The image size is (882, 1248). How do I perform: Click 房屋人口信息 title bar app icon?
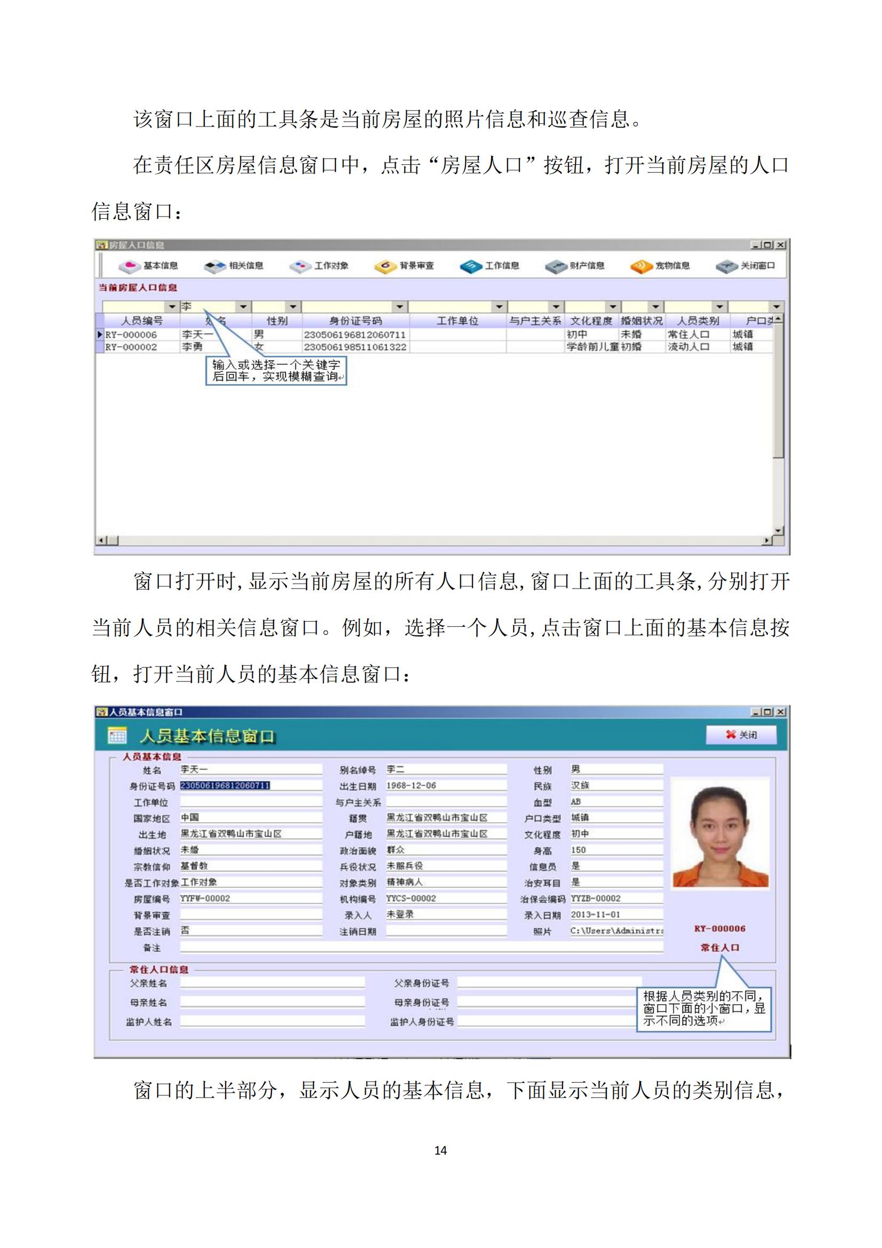101,245
